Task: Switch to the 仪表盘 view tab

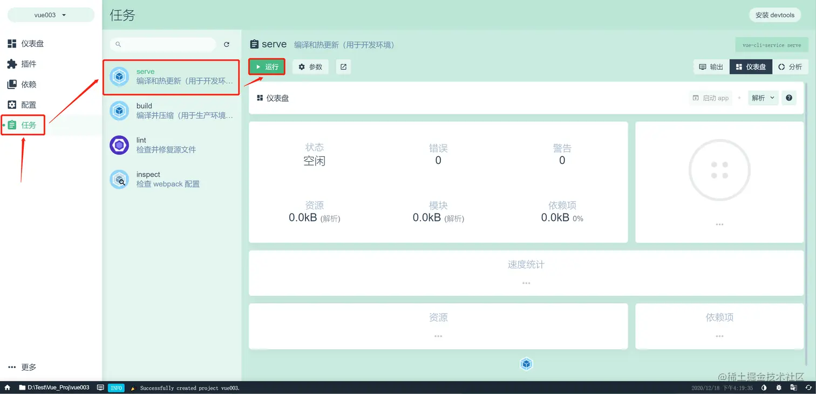Action: pyautogui.click(x=751, y=67)
